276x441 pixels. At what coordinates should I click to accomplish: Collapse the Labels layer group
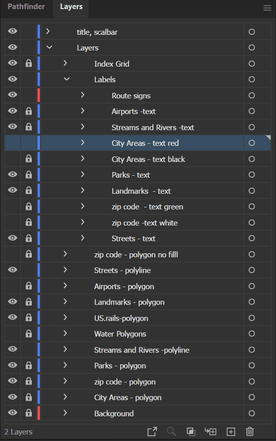click(67, 79)
